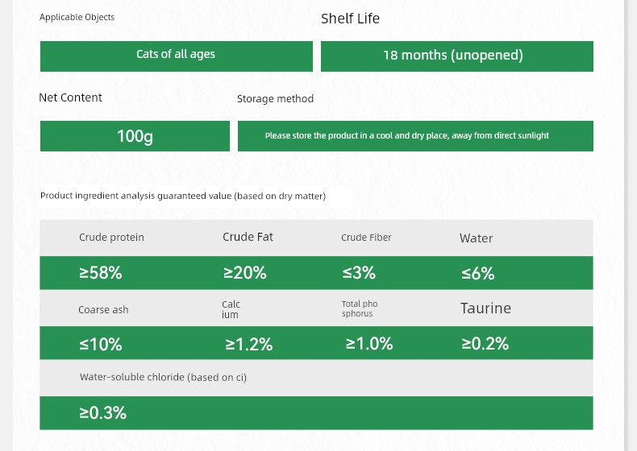Click the 'Coarse ash' header cell
The height and width of the screenshot is (451, 637).
(103, 310)
